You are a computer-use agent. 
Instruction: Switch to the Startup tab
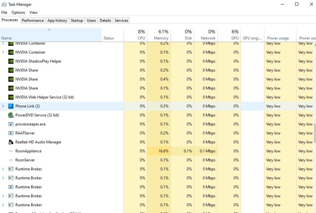click(77, 20)
